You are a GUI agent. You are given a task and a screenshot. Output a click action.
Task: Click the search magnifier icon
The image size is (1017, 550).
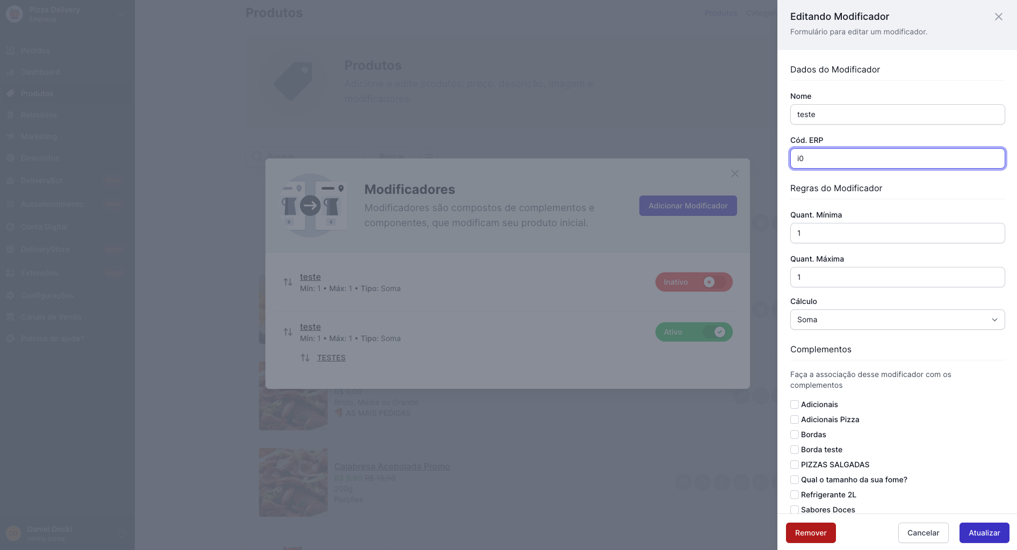point(257,156)
